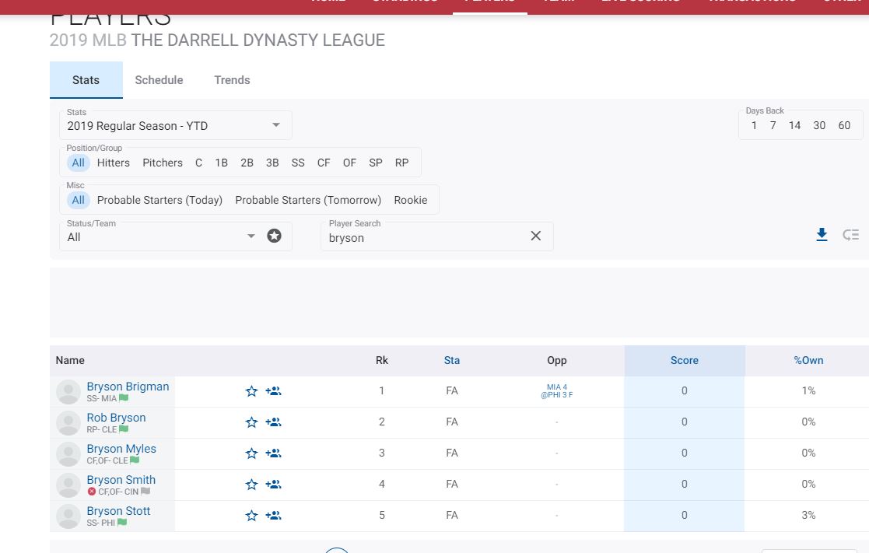
Task: Open the collapse filters icon at the right
Action: [850, 235]
